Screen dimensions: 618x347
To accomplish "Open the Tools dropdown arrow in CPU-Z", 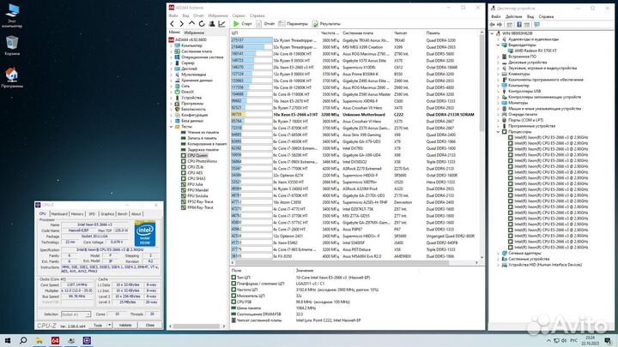I will (x=109, y=326).
